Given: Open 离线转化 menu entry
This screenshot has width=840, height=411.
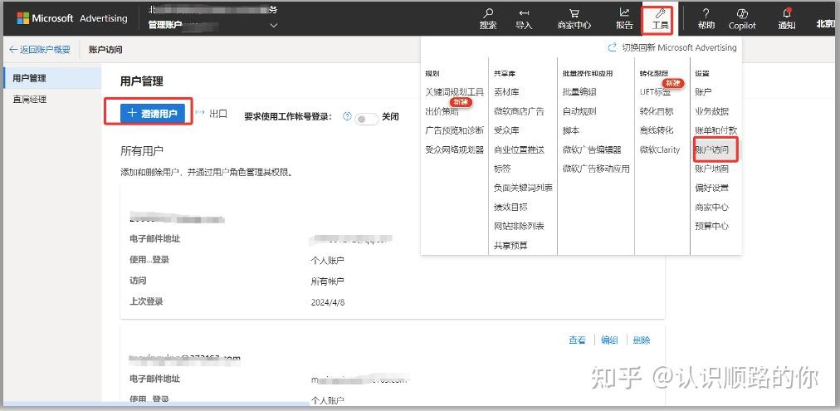Looking at the screenshot, I should 657,130.
